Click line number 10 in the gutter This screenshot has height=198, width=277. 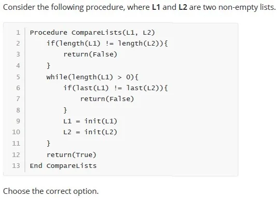16,132
